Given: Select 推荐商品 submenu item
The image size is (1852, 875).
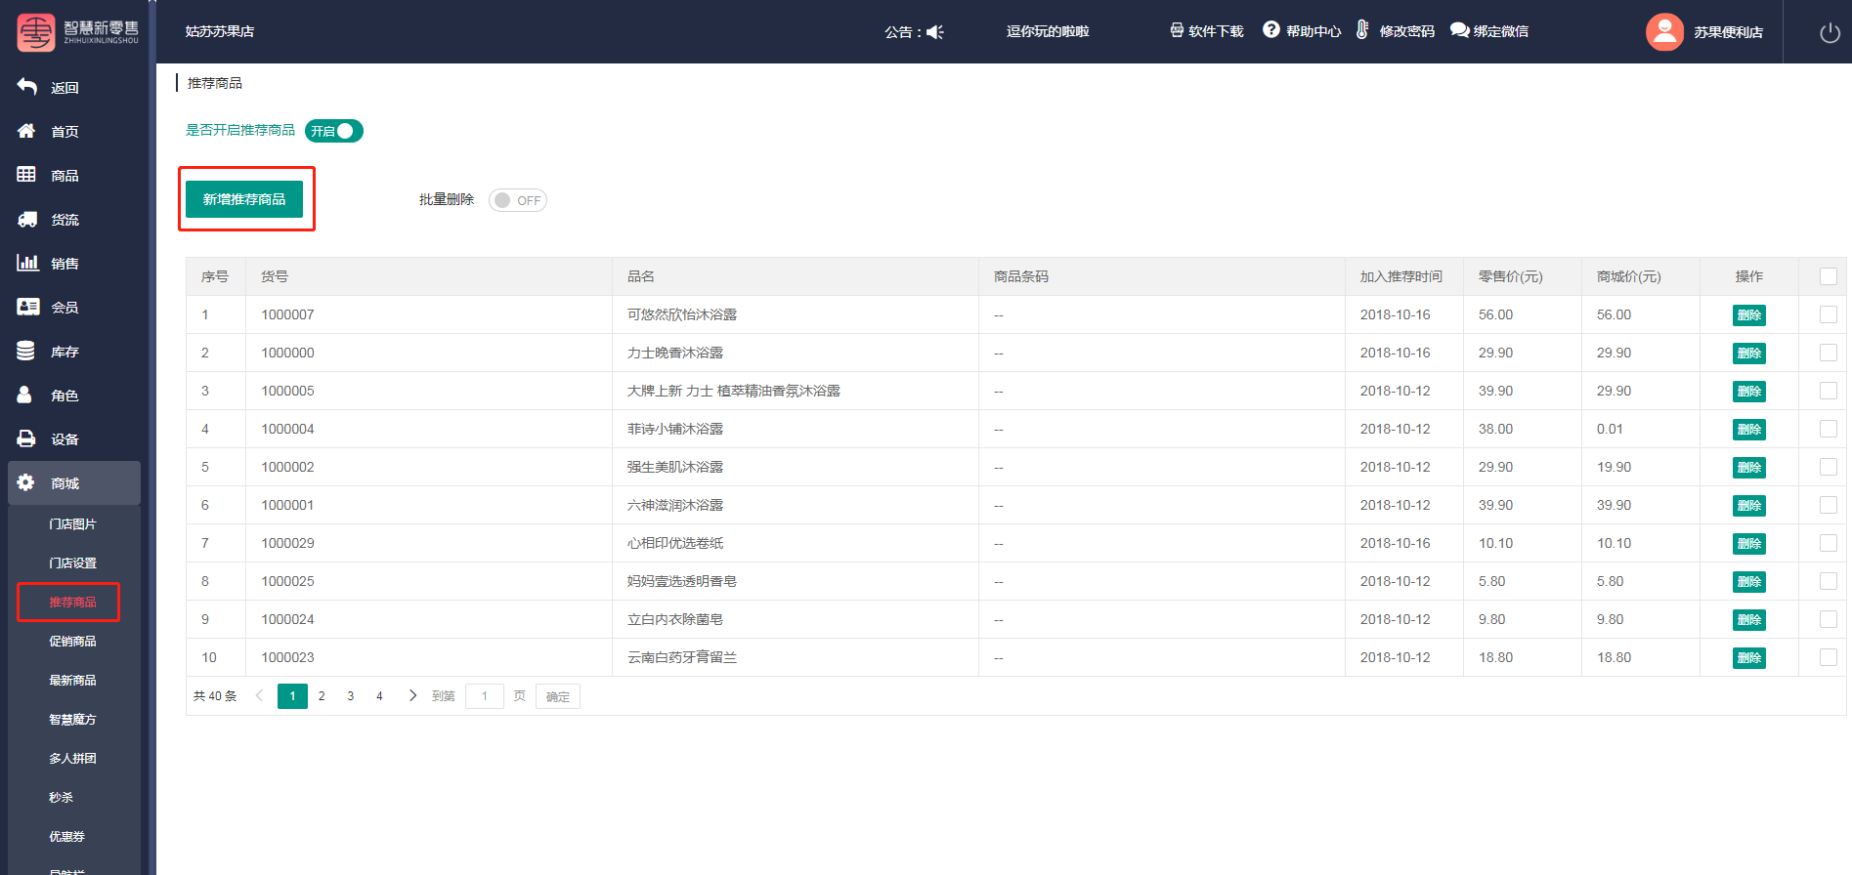Looking at the screenshot, I should (72, 603).
